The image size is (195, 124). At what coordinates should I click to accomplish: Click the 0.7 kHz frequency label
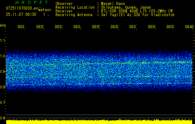point(2,103)
